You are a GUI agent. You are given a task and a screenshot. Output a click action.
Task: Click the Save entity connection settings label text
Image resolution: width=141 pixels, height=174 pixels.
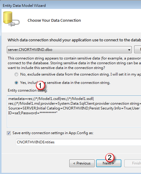(53, 133)
